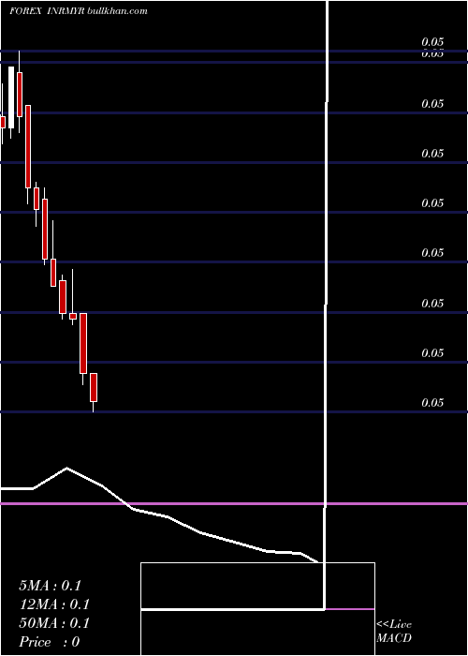Click the last red candlestick at the chart low
This screenshot has width=468, height=656.
[x=94, y=387]
